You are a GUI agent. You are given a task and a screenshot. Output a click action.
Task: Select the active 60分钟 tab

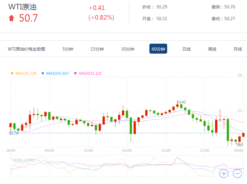tap(158, 49)
